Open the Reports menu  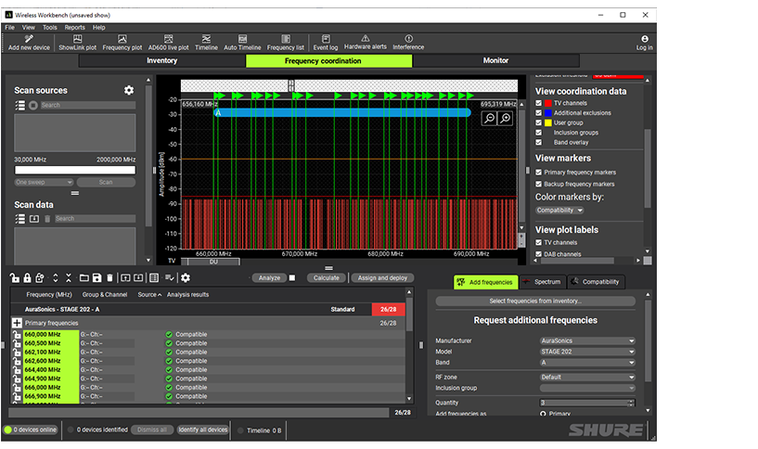point(74,28)
